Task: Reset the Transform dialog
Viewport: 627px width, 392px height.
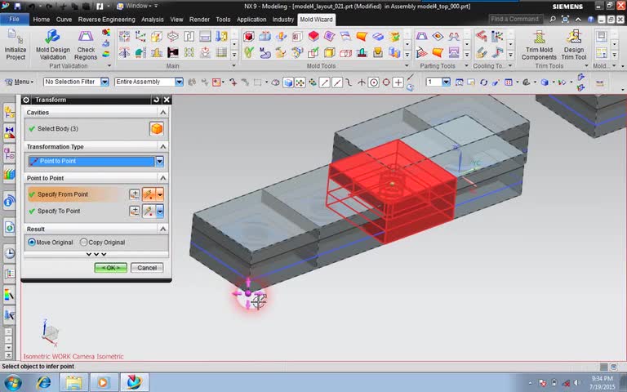Action: click(x=156, y=100)
